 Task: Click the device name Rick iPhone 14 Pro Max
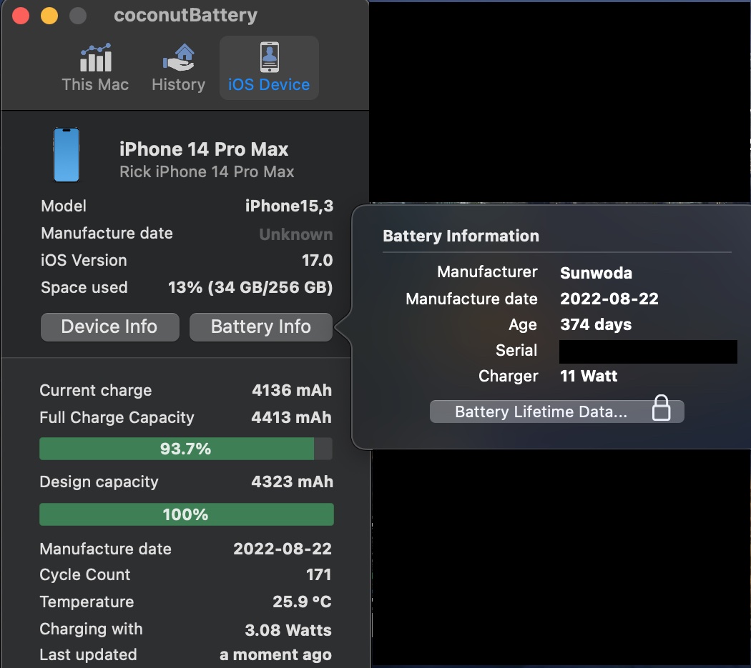(x=207, y=171)
